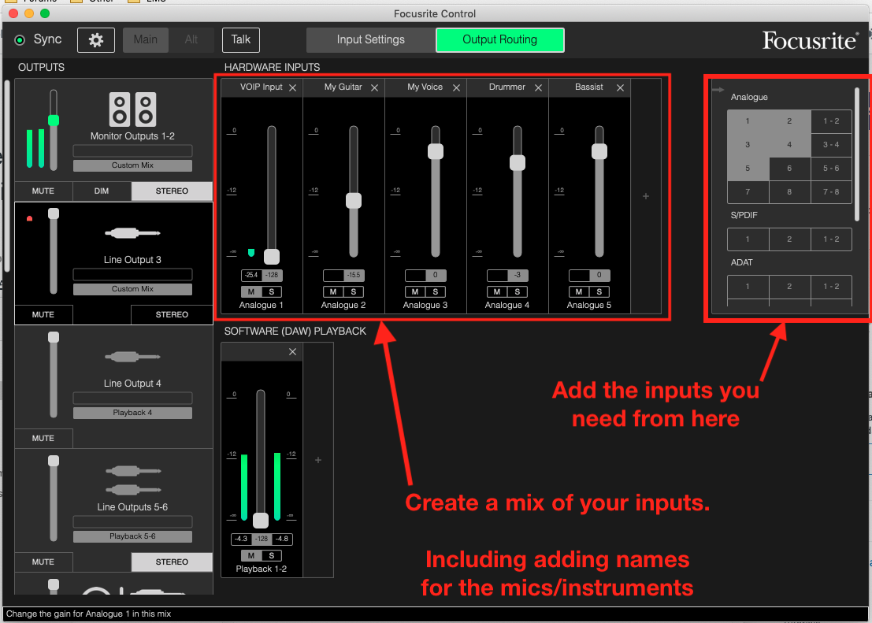Add a hardware input with plus icon

[646, 196]
